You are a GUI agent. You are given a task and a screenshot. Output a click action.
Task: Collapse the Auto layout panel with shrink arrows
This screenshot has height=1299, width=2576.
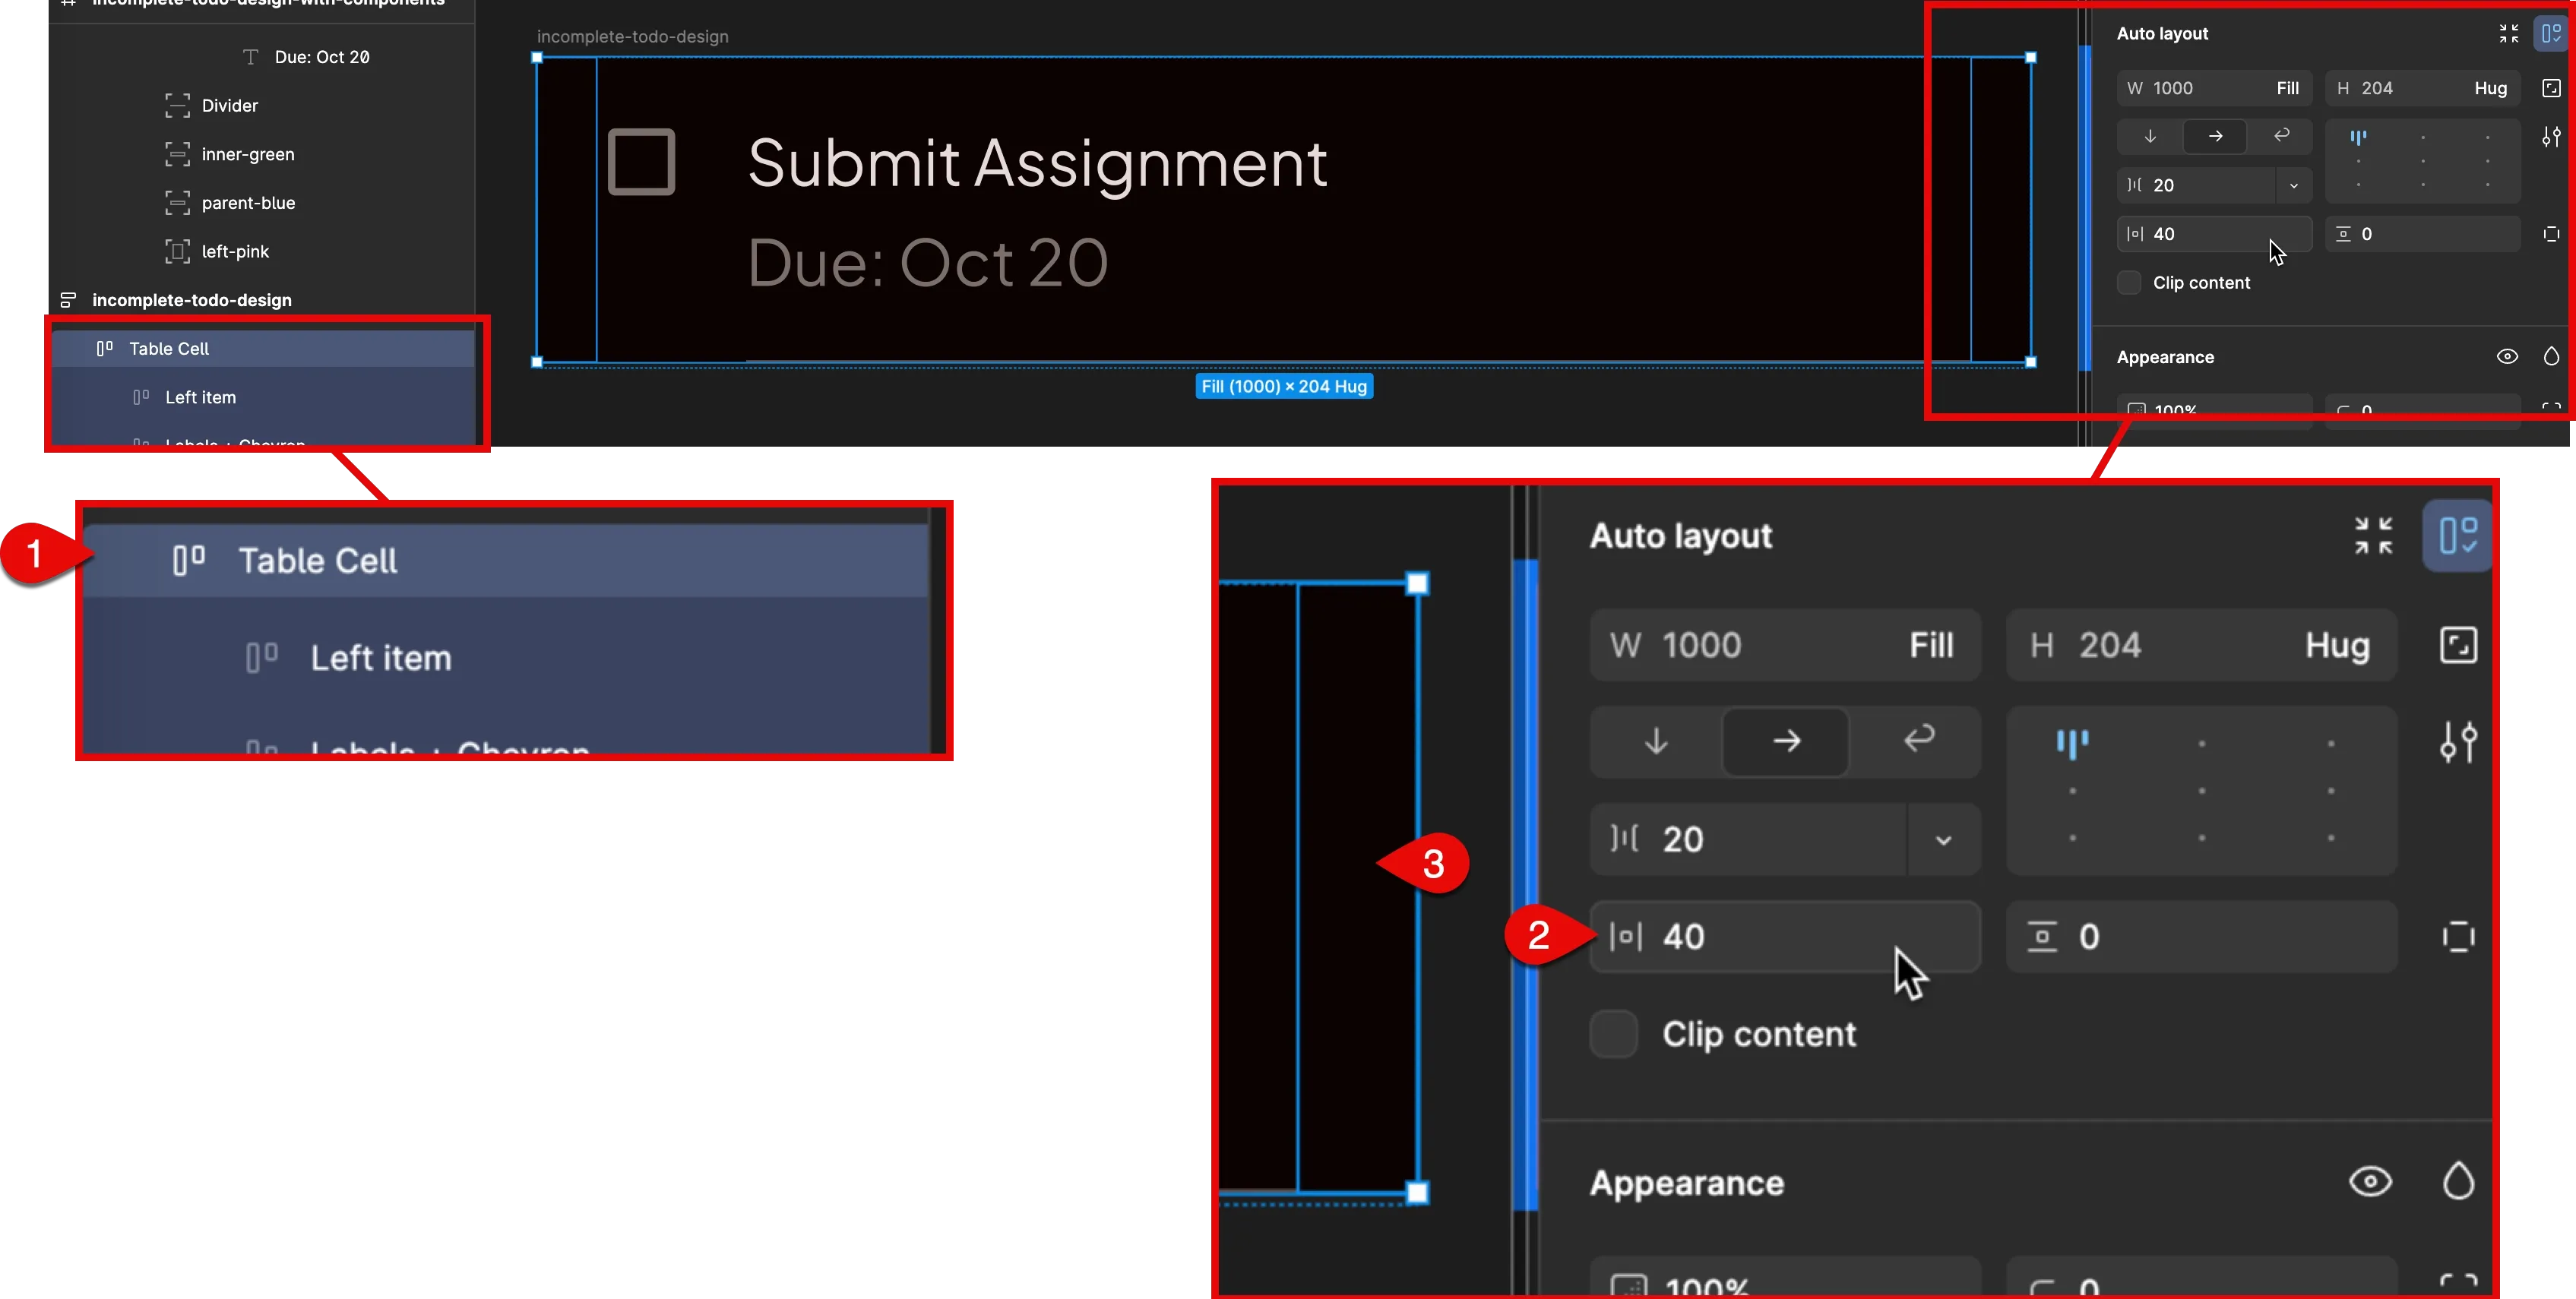point(2374,536)
